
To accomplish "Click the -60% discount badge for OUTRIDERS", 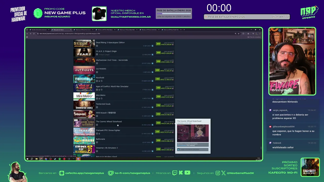I will point(157,70).
